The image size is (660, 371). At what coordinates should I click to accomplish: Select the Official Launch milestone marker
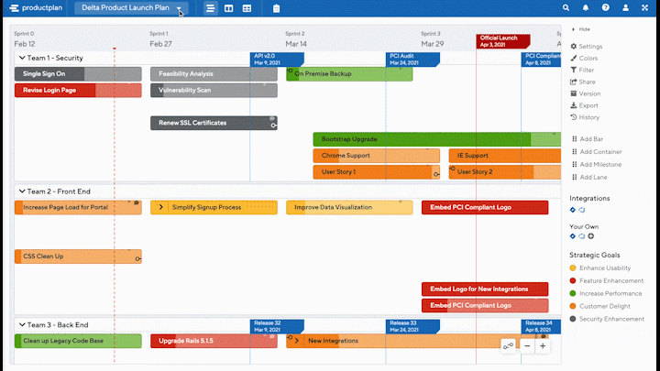click(502, 41)
